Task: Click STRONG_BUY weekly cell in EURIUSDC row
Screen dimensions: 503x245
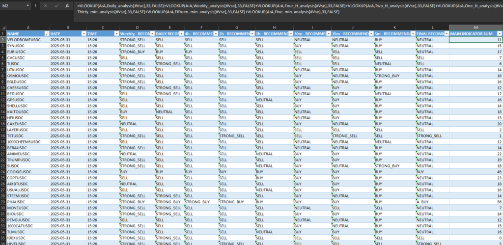Action: (137, 52)
